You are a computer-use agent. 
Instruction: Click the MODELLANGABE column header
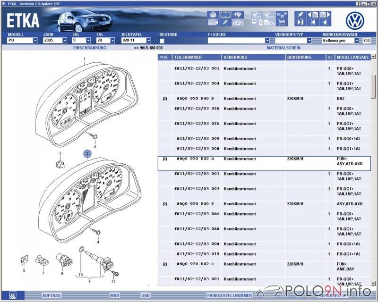(352, 57)
